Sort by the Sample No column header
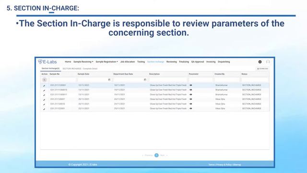The height and width of the screenshot is (173, 307). pos(55,74)
